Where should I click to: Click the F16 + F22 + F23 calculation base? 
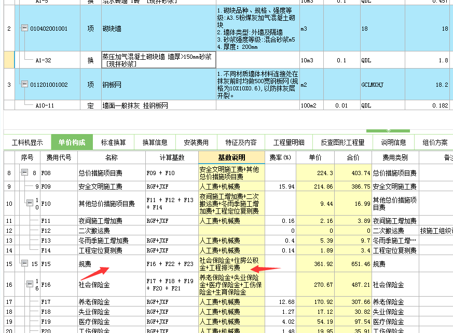172,263
